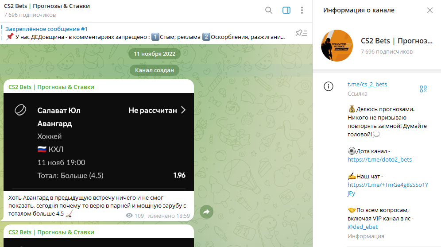
Task: Open the @ded_ebet username mention
Action: [x=363, y=227]
